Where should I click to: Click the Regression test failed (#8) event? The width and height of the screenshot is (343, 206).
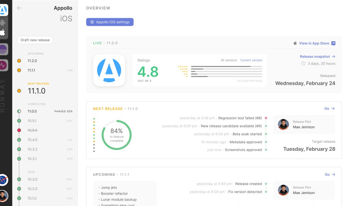[240, 118]
